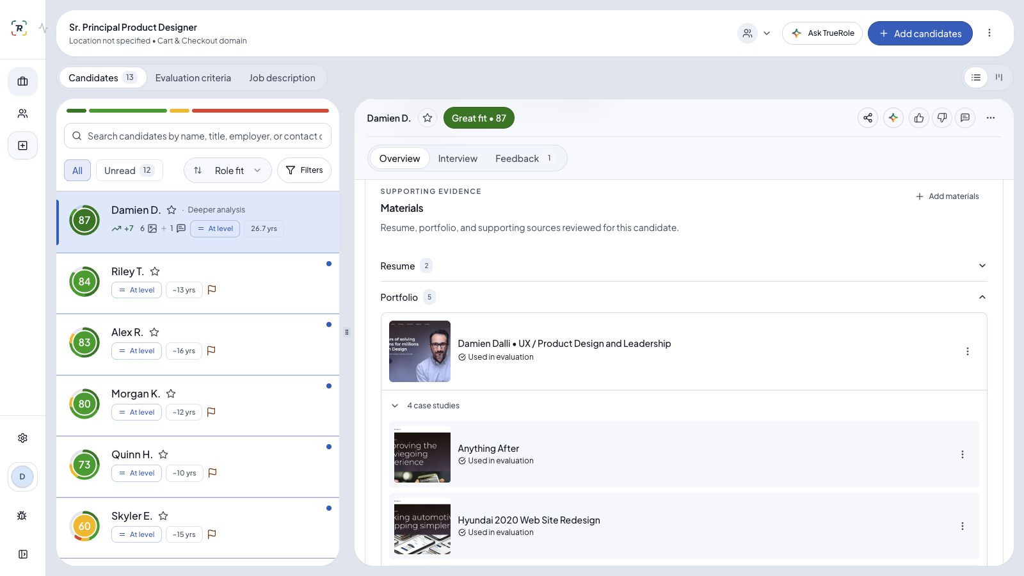Open the Feedback tab
The image size is (1024, 576).
tap(525, 159)
